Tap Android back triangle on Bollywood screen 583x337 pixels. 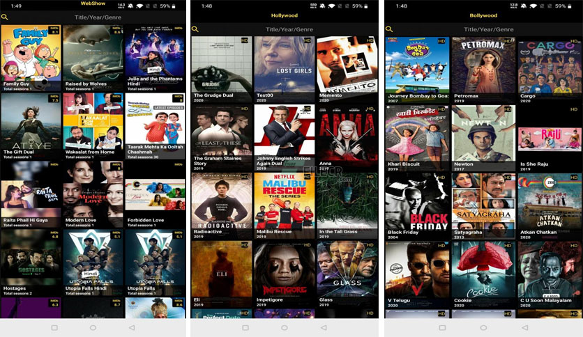pos(524,328)
